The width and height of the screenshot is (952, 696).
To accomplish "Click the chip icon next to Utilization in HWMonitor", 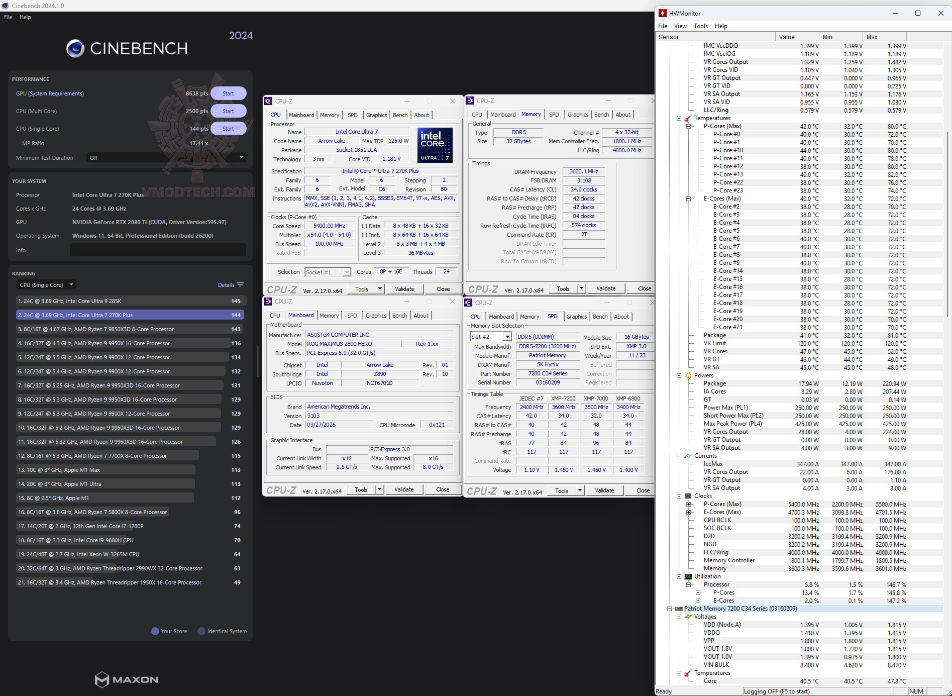I will tap(688, 576).
